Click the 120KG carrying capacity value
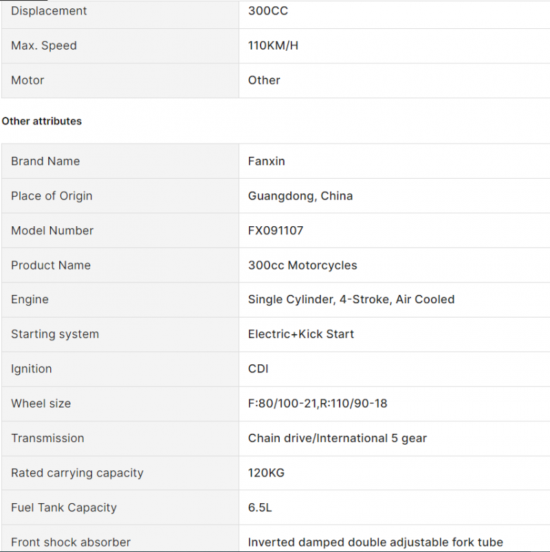 [266, 473]
